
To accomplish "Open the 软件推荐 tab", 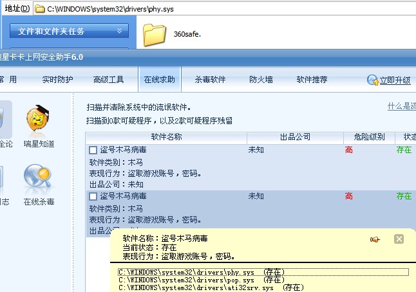I will [x=312, y=80].
